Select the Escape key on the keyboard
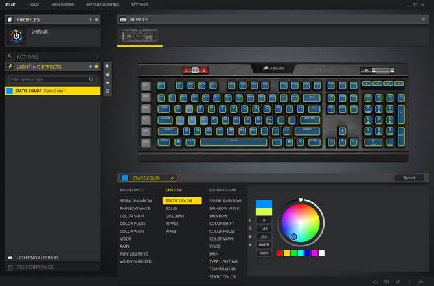434x286 pixels. click(161, 86)
